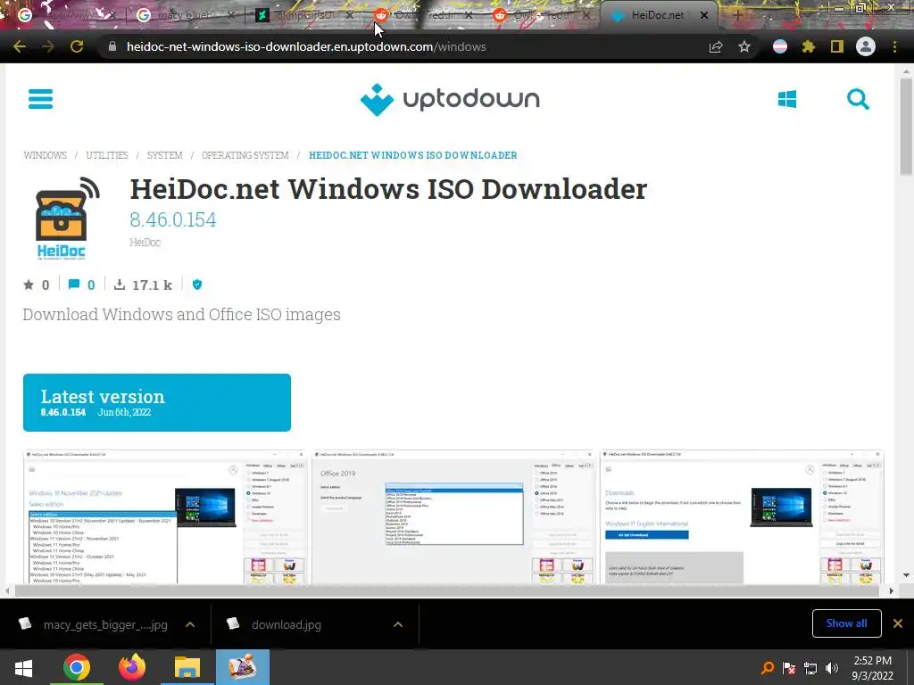Click the horizontal scrollbar thumb
Image resolution: width=914 pixels, height=685 pixels.
point(446,591)
